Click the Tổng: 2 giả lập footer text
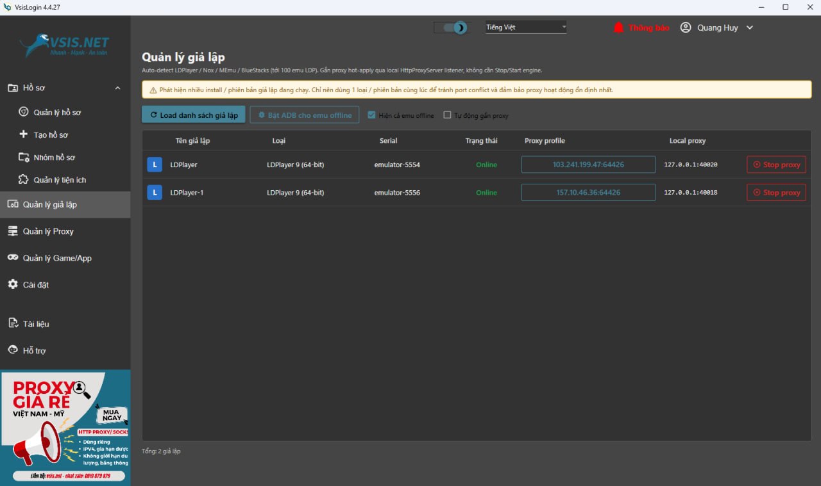 (161, 451)
